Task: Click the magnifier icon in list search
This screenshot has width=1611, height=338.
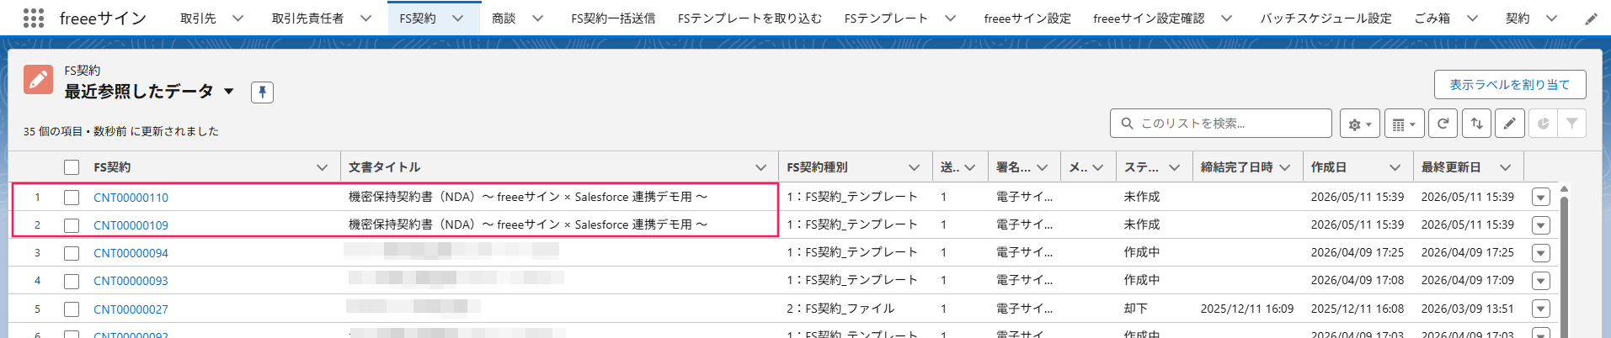Action: [x=1128, y=124]
